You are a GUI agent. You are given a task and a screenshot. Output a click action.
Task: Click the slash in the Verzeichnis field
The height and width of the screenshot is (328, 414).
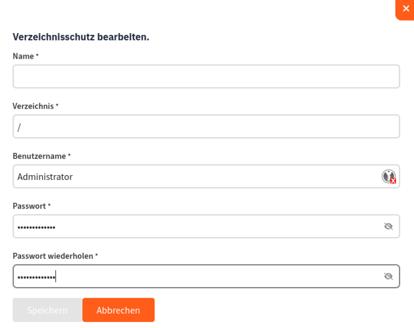tap(19, 127)
